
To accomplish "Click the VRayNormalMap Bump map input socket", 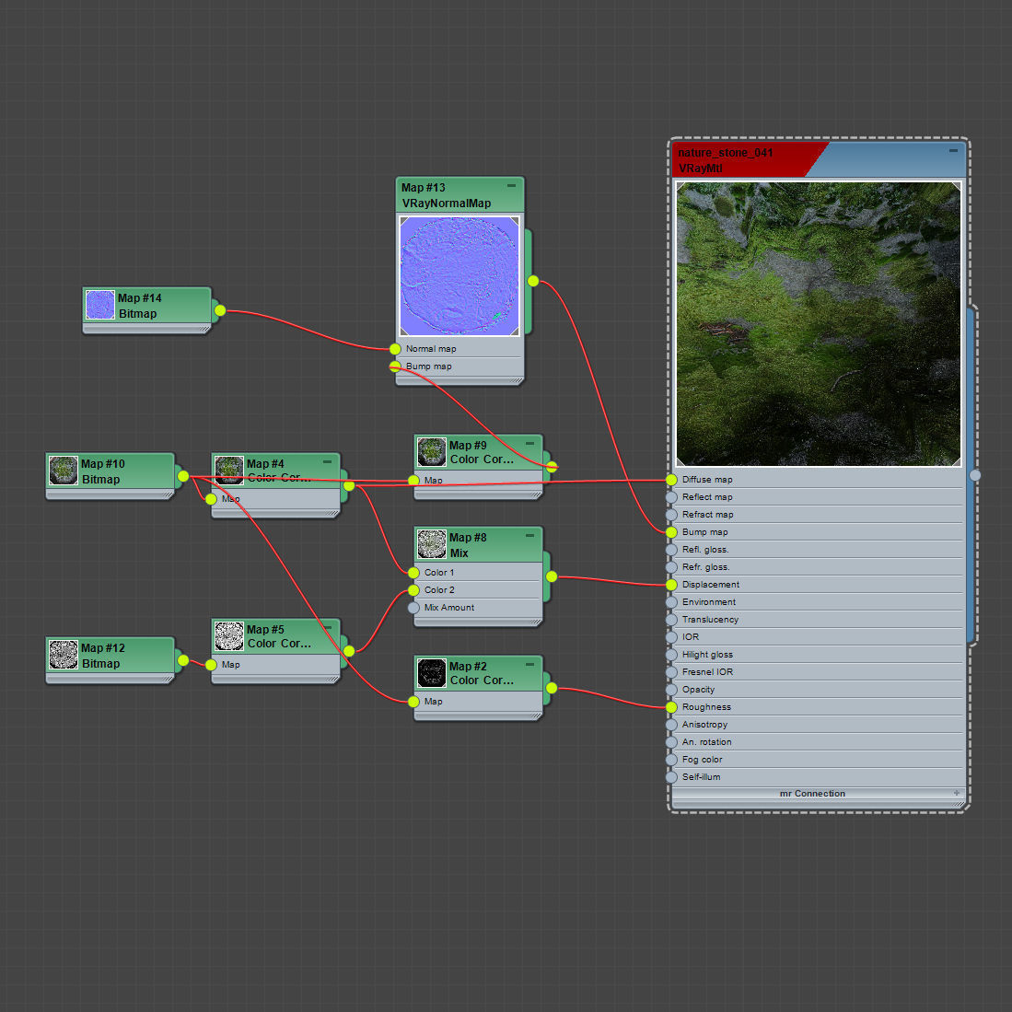I will pos(395,366).
